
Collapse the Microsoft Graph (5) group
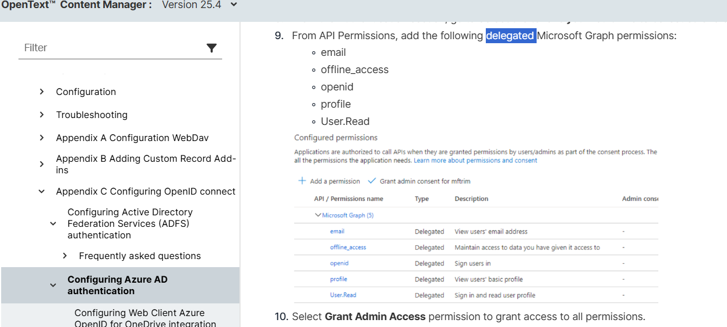click(x=318, y=215)
